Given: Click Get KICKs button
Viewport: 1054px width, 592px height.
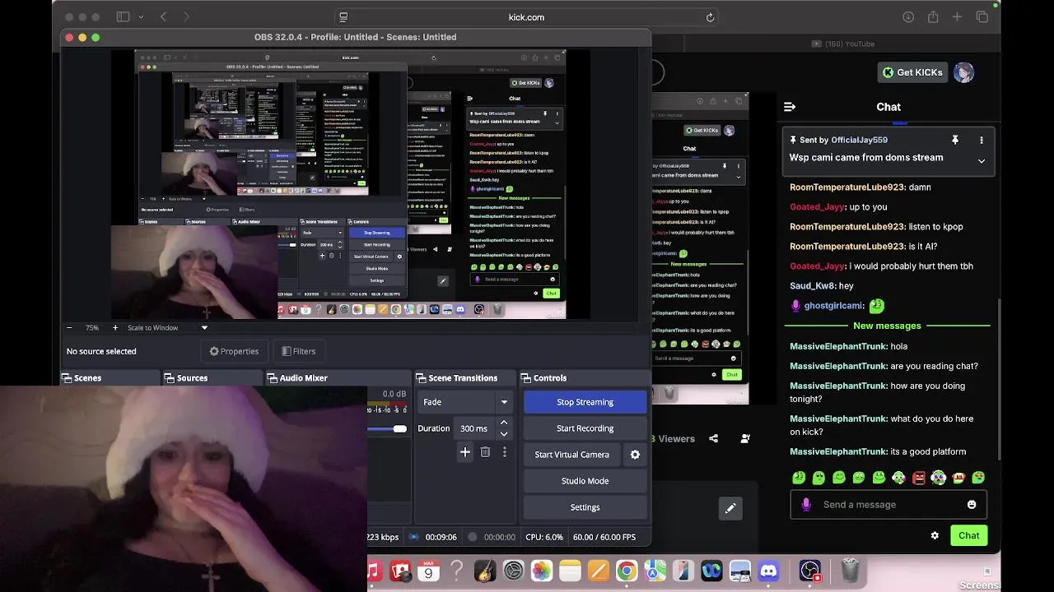Looking at the screenshot, I should tap(912, 72).
